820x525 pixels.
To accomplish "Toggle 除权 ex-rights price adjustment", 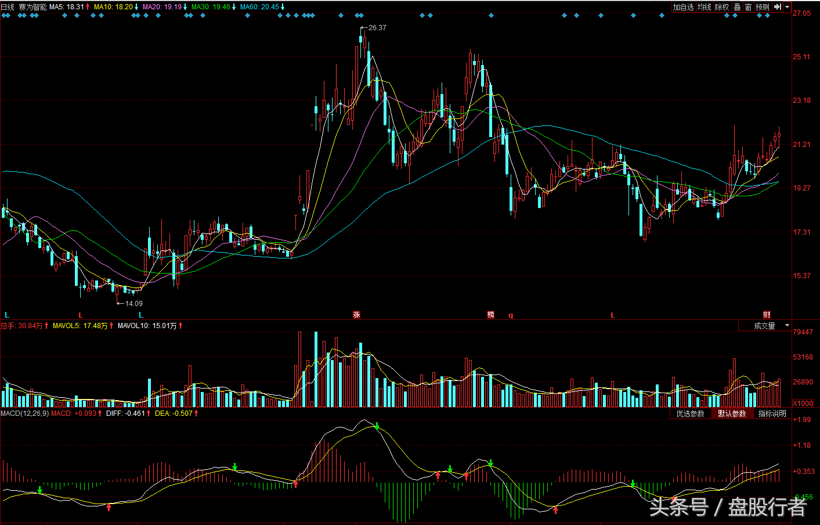I will (722, 7).
